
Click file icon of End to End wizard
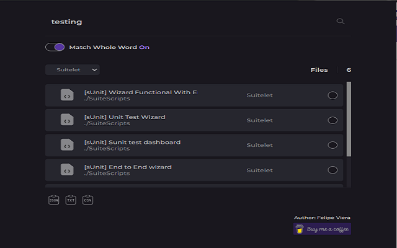click(x=67, y=169)
